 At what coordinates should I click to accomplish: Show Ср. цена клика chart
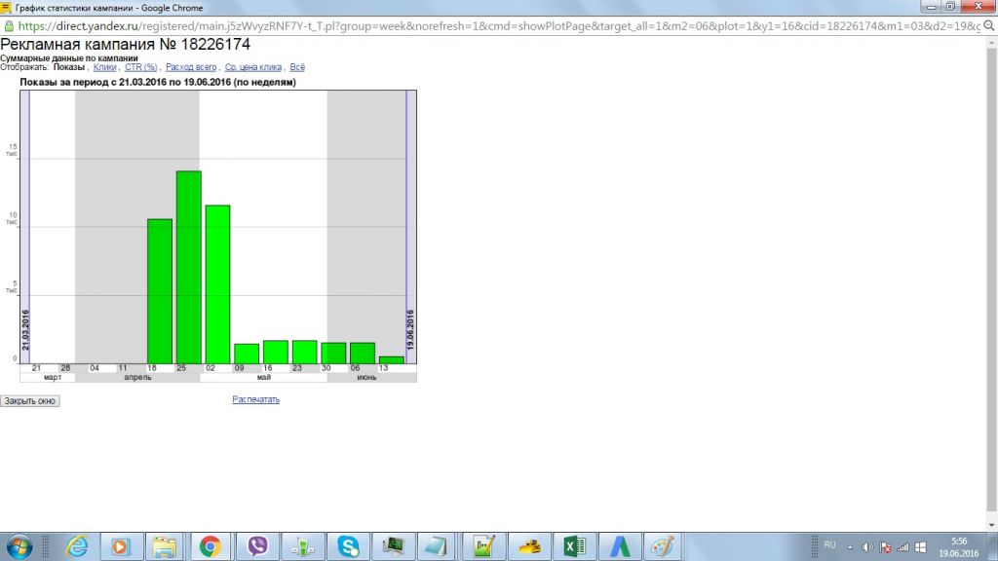coord(252,67)
